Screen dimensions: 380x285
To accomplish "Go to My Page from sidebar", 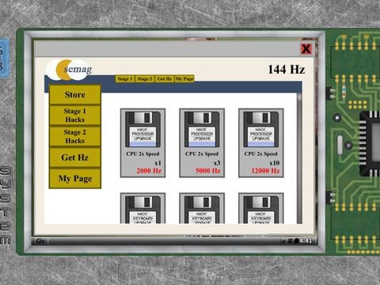I will [75, 179].
